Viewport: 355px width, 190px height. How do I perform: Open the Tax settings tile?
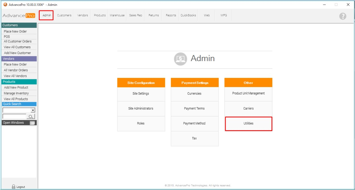pos(194,138)
